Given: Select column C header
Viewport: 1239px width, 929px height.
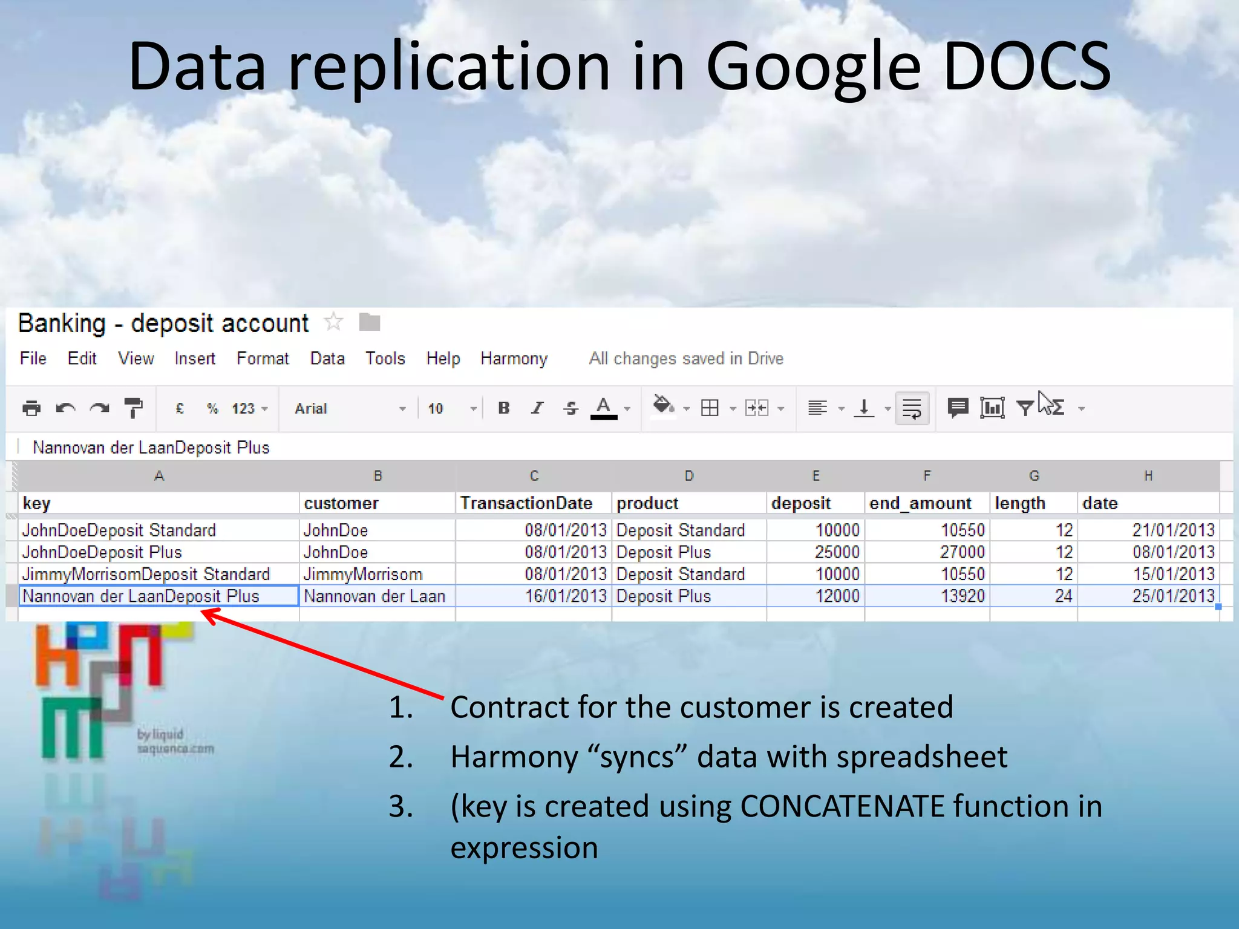Looking at the screenshot, I should pyautogui.click(x=534, y=476).
